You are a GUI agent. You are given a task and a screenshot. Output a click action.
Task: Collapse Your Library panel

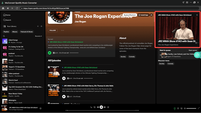(10, 26)
